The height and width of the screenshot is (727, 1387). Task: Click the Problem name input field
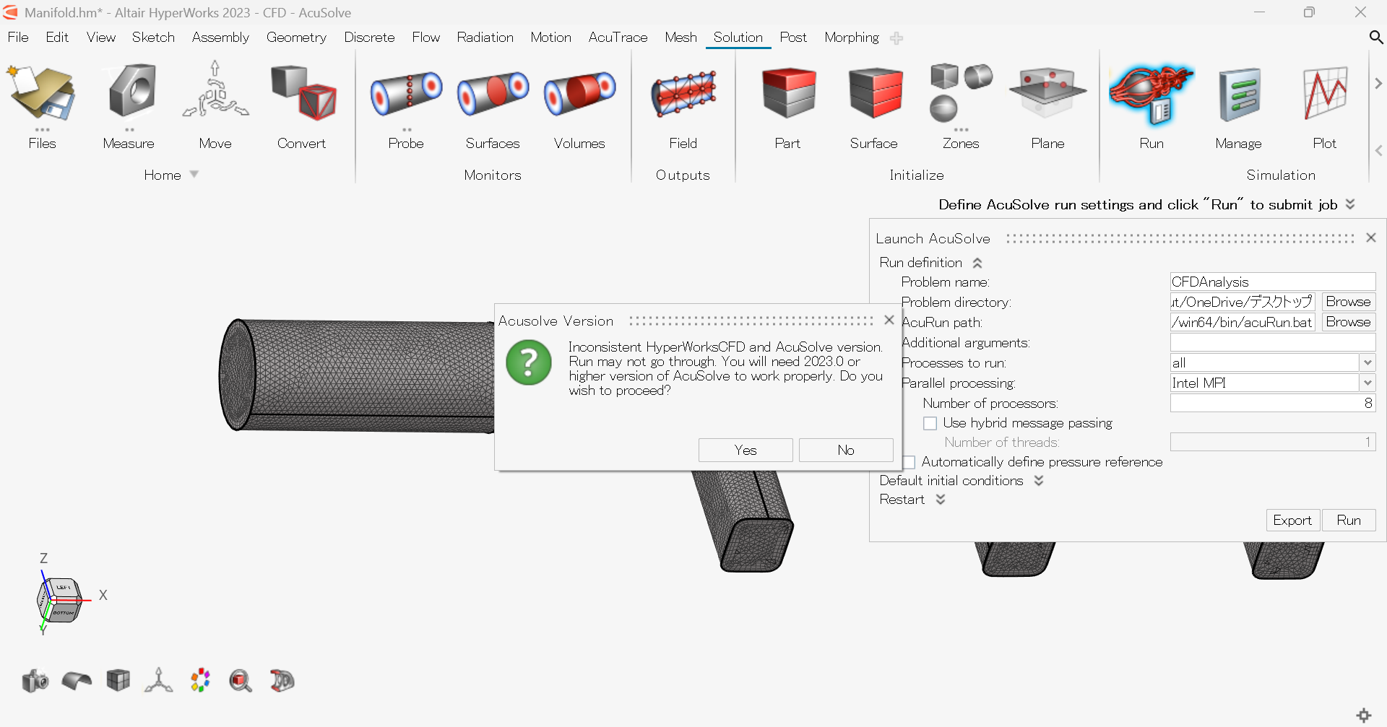1273,282
